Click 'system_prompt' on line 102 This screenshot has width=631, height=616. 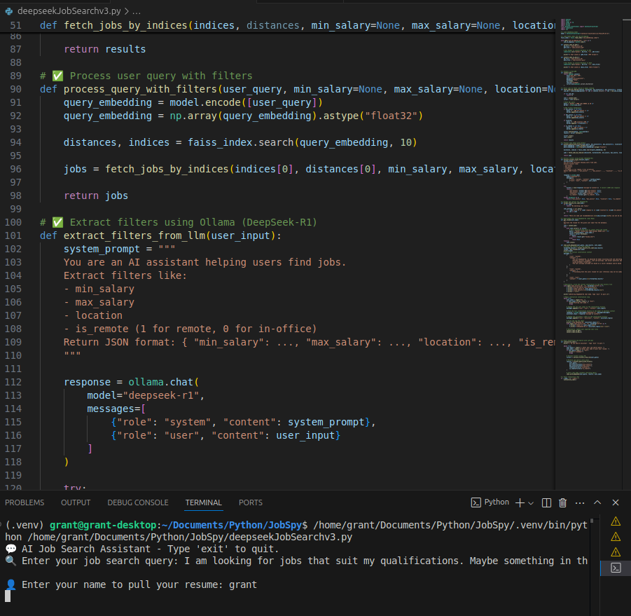click(x=102, y=249)
